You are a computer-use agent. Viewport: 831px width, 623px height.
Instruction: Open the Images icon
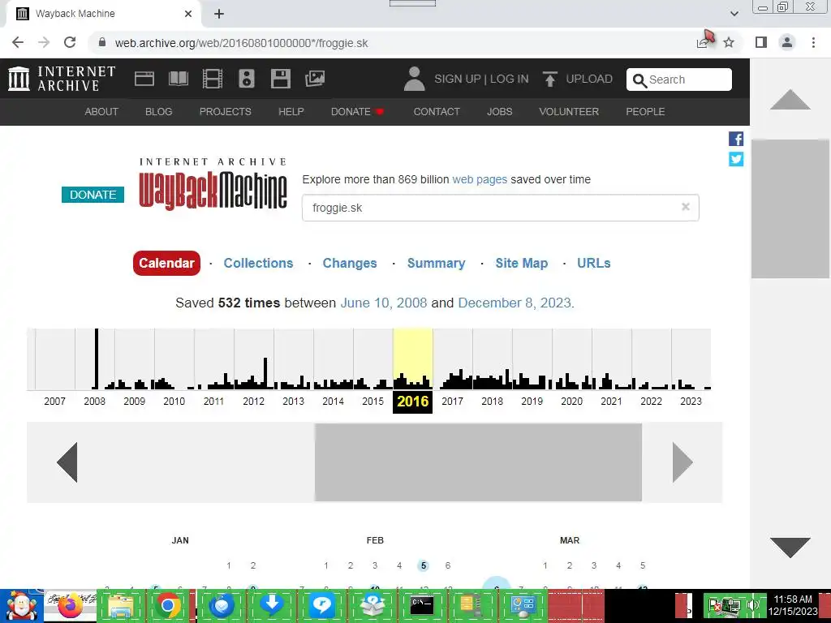(x=315, y=79)
